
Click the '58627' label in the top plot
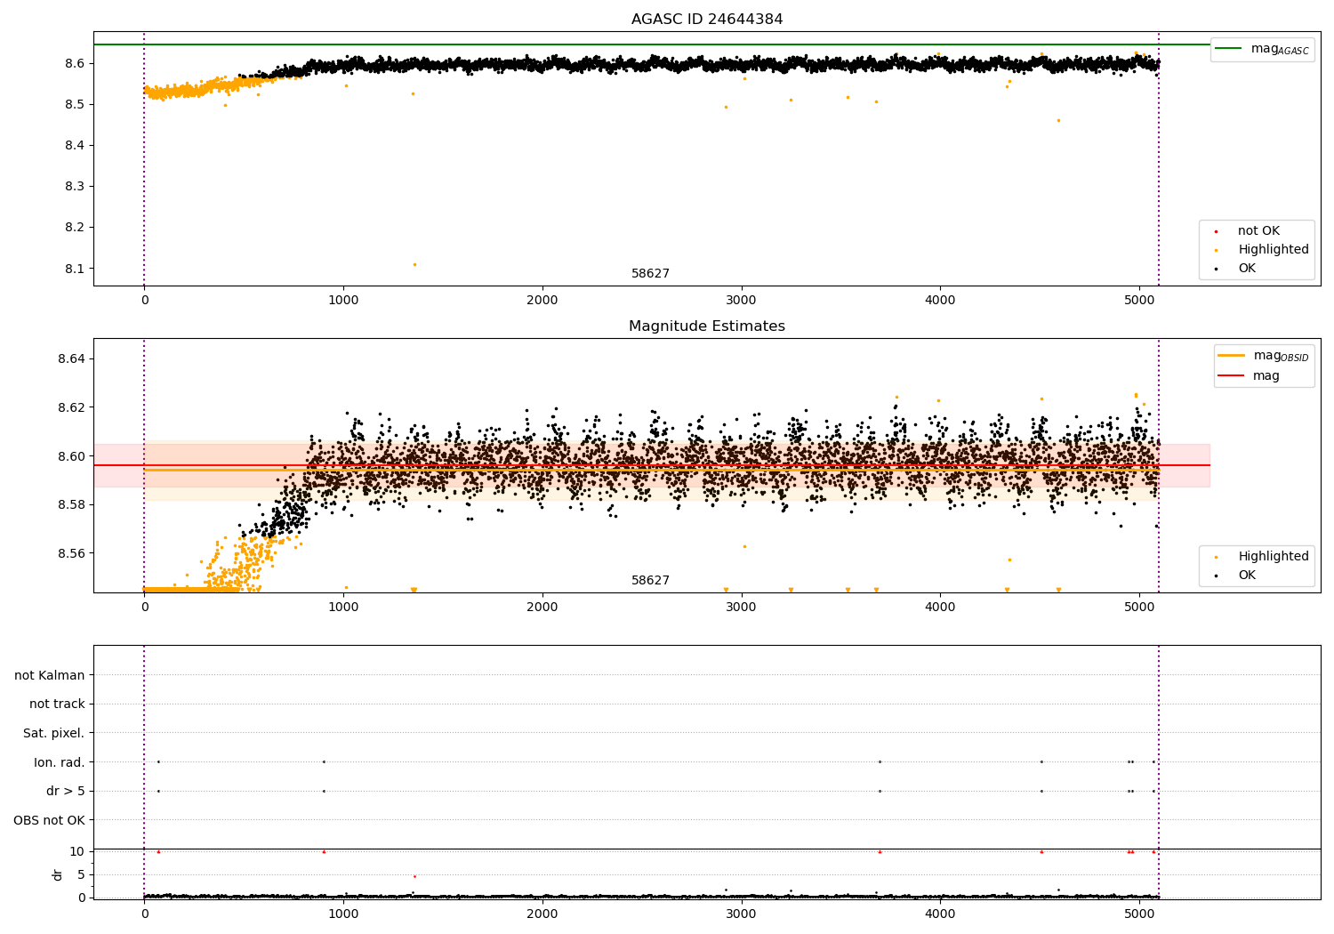[650, 274]
